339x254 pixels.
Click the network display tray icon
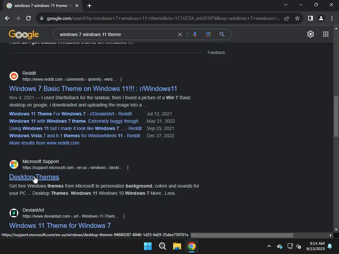(290, 246)
